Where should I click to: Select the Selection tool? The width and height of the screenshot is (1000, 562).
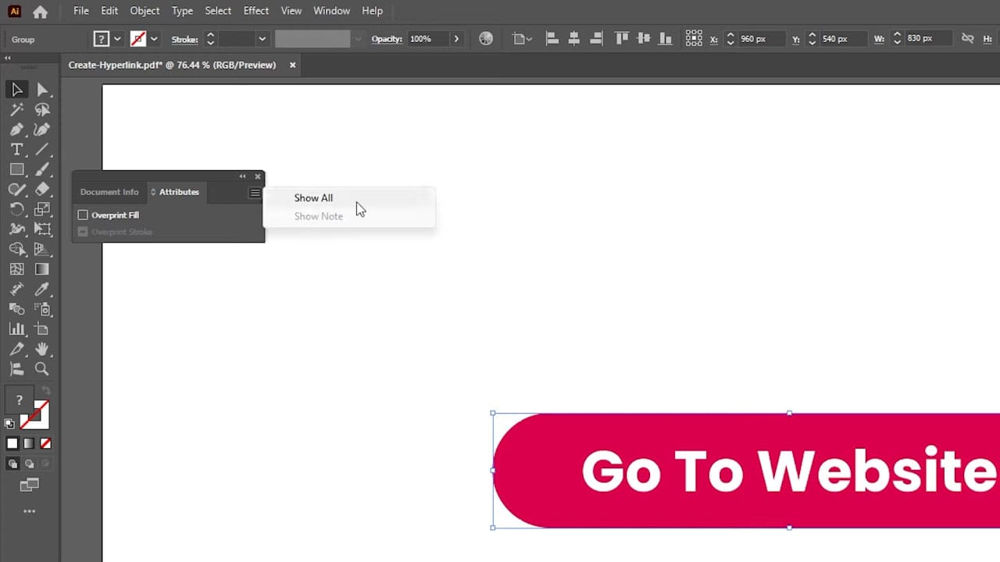(x=17, y=89)
